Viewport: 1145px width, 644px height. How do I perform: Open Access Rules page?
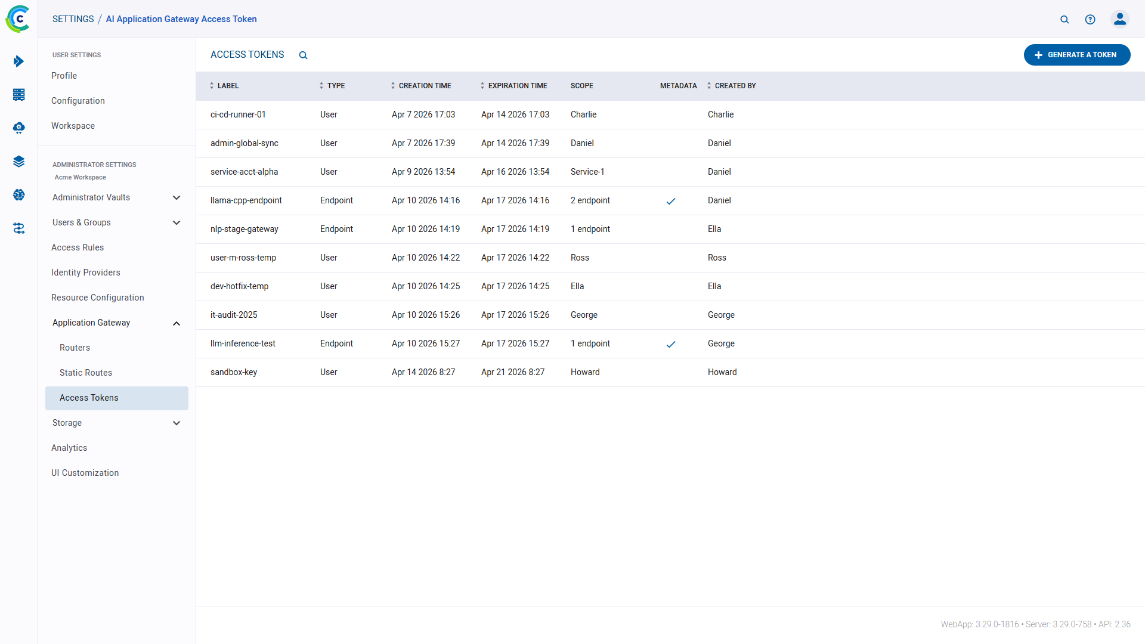tap(78, 247)
